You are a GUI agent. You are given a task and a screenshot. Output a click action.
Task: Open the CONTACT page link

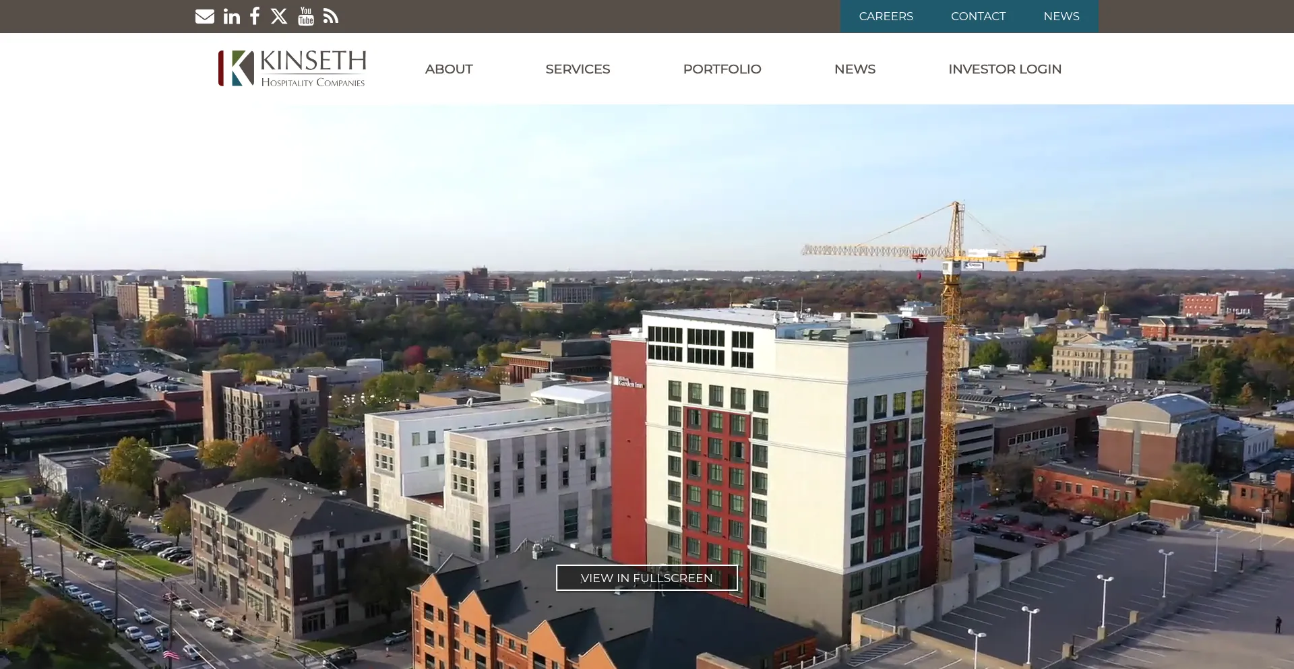click(x=978, y=16)
